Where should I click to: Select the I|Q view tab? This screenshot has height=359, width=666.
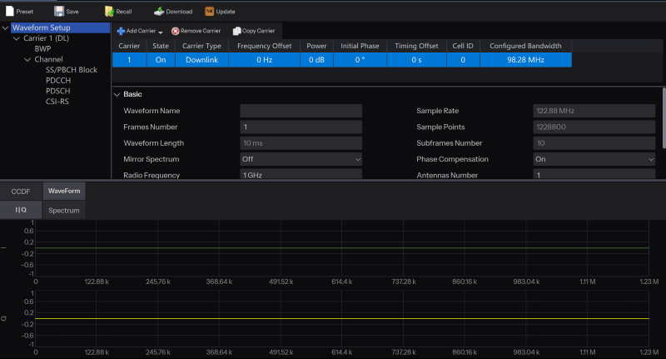(x=21, y=211)
